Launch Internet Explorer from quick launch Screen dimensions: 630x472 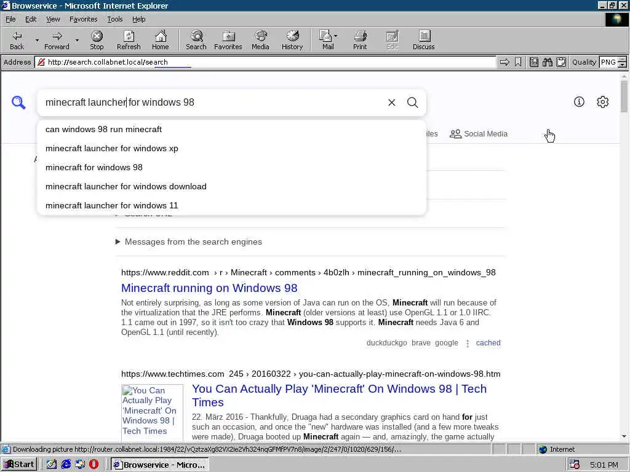pyautogui.click(x=66, y=465)
